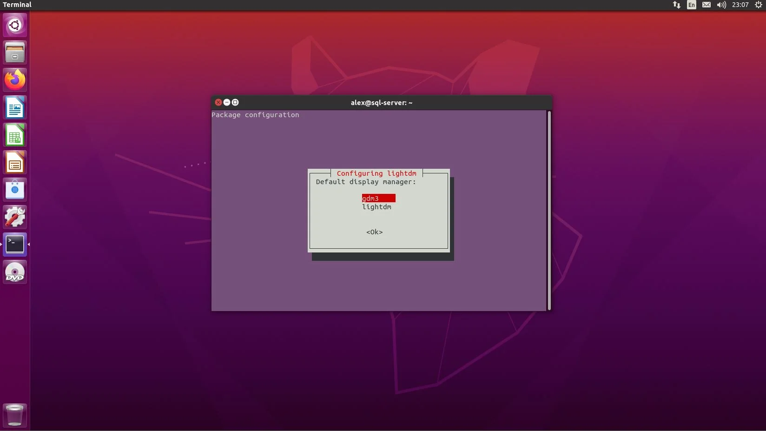Open LibreOffice Writer from the dock
766x431 pixels.
coord(15,107)
